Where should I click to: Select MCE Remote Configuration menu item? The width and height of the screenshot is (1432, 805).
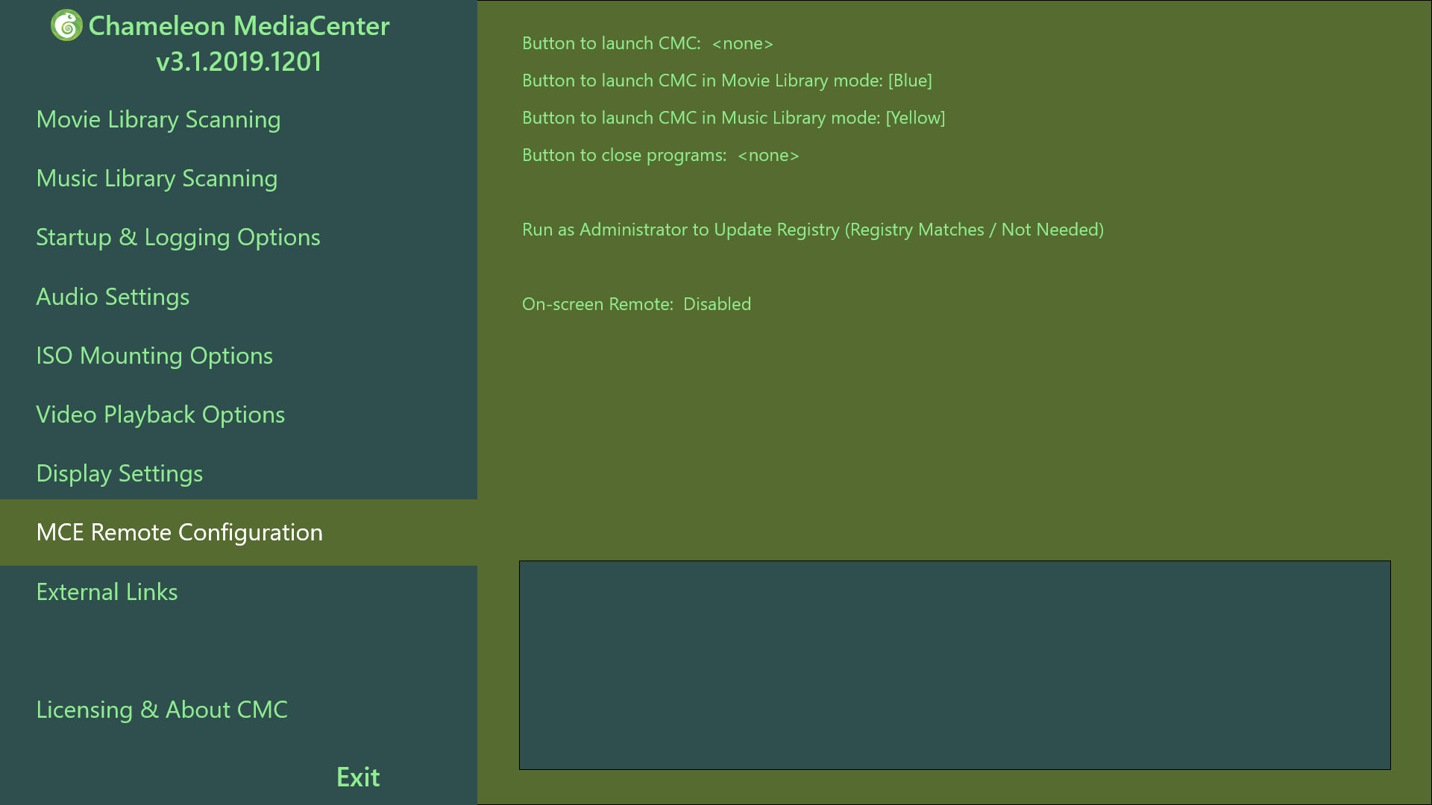pos(179,531)
